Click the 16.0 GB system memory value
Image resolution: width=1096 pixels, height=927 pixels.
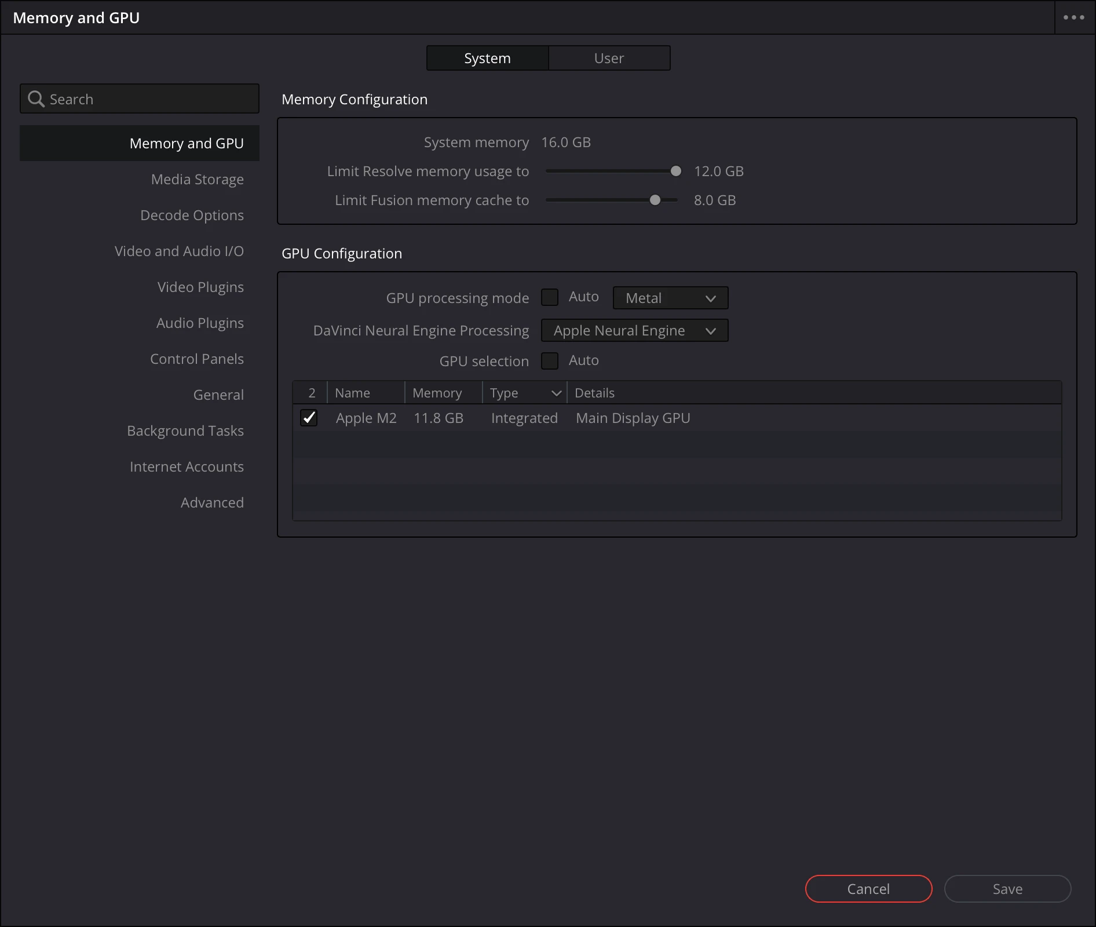[566, 142]
